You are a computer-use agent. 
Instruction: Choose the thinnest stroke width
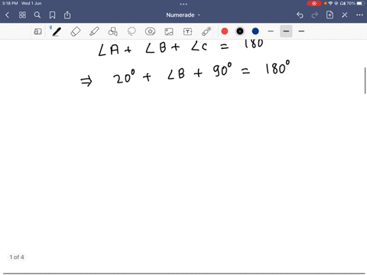tap(271, 31)
